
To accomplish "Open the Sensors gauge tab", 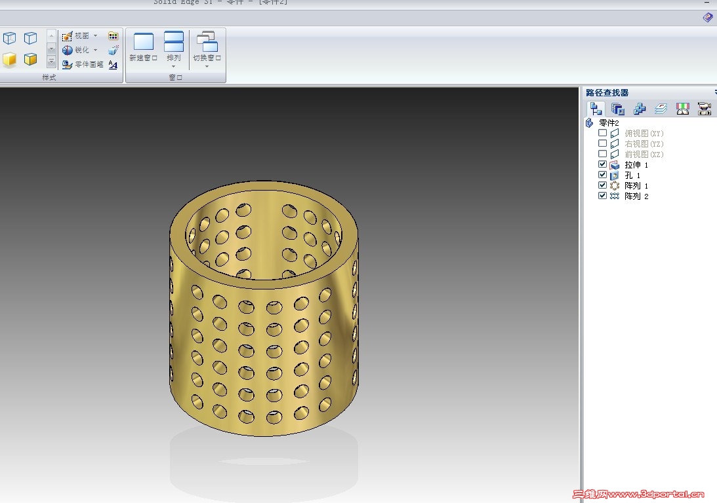I will click(683, 109).
